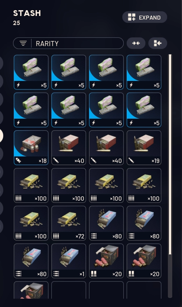Click the EXPAND stash button
182x307 pixels.
click(144, 17)
